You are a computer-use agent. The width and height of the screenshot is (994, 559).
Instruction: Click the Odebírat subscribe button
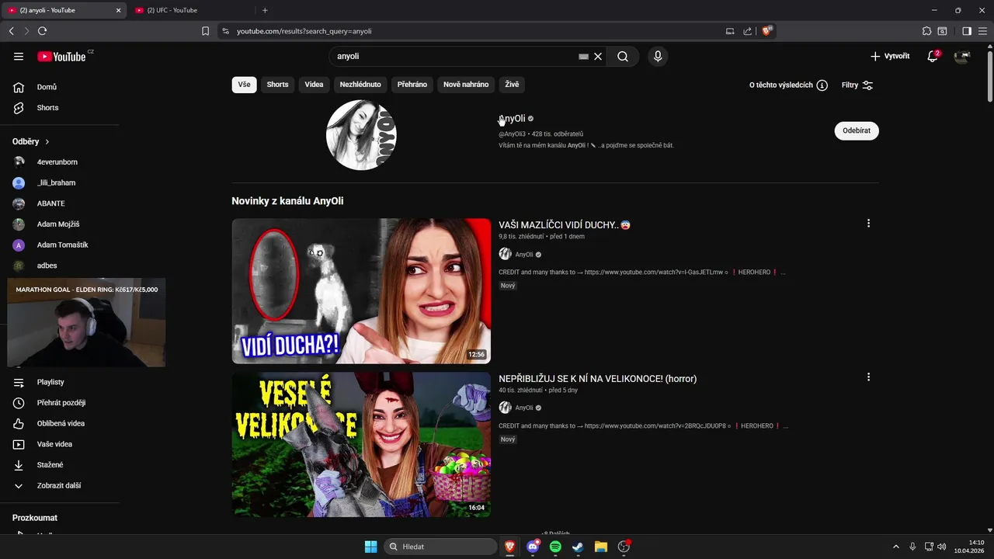pos(857,130)
